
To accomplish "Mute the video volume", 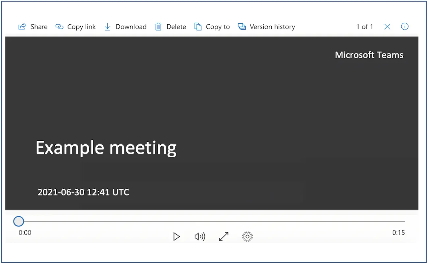I will [x=200, y=236].
